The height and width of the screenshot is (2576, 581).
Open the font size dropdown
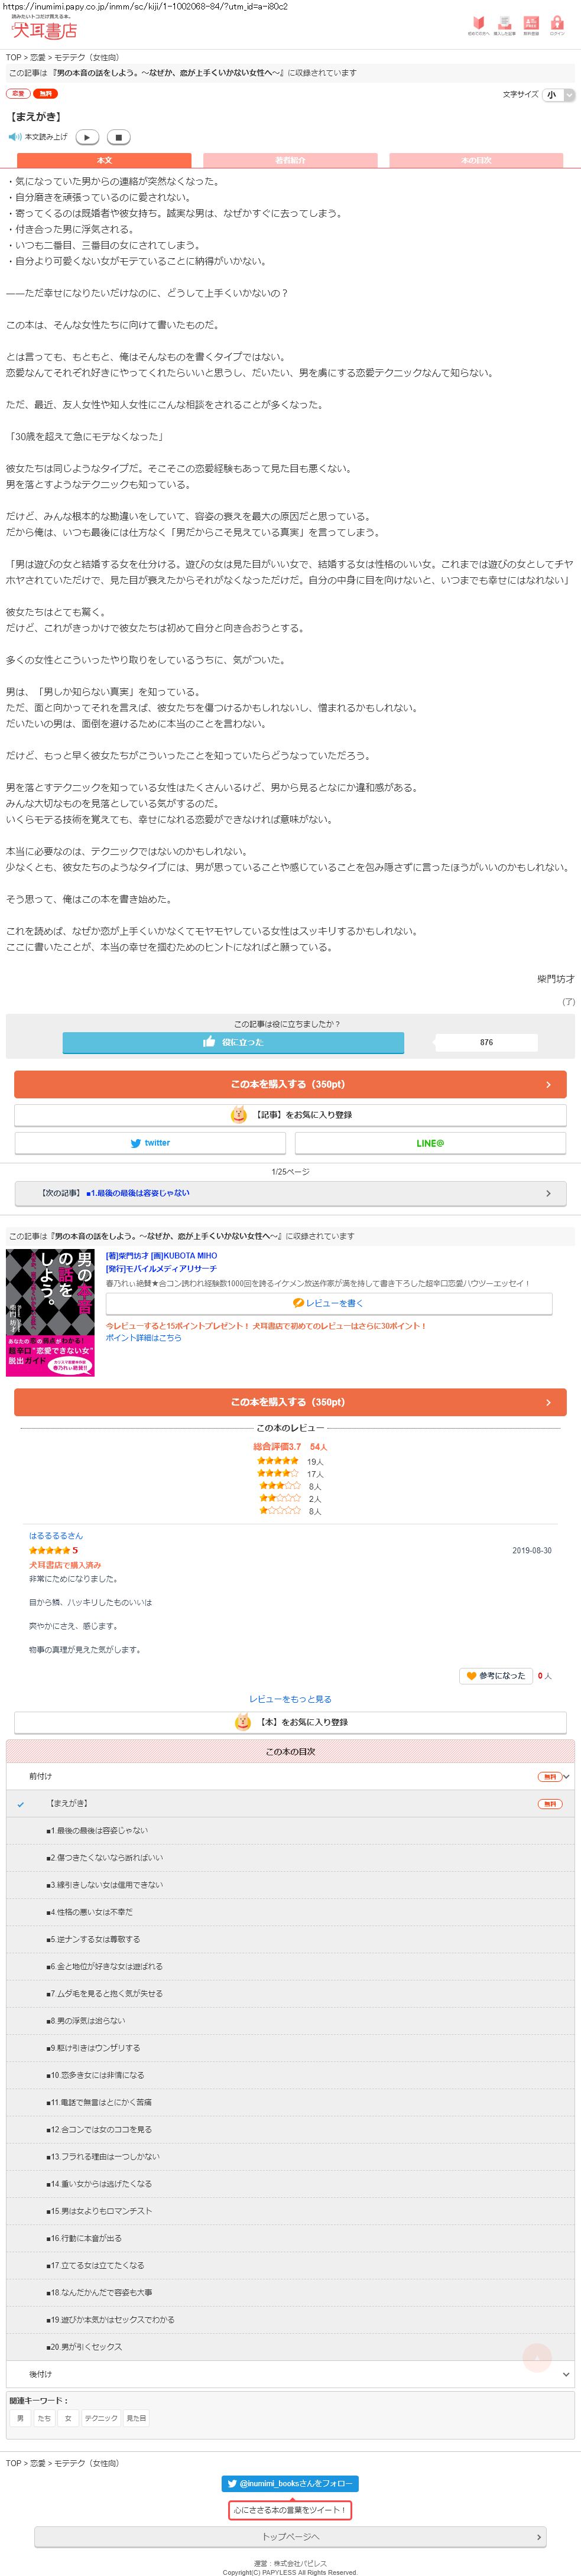(x=558, y=95)
